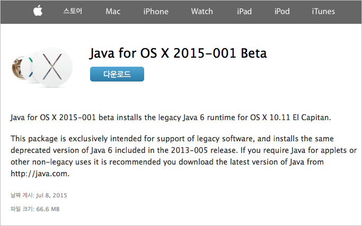Go to iTunes in navigation bar
Screen dimensions: 362x226
(x=323, y=11)
